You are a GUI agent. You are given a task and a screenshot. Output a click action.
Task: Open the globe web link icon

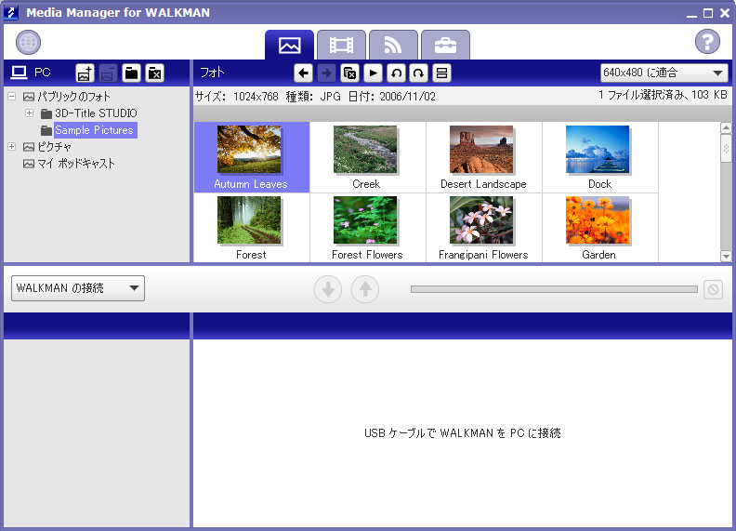28,42
